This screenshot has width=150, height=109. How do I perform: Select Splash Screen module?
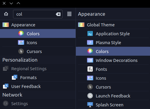(x=113, y=105)
